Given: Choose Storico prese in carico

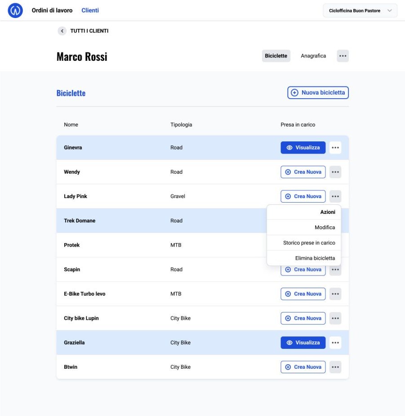Looking at the screenshot, I should pyautogui.click(x=309, y=243).
